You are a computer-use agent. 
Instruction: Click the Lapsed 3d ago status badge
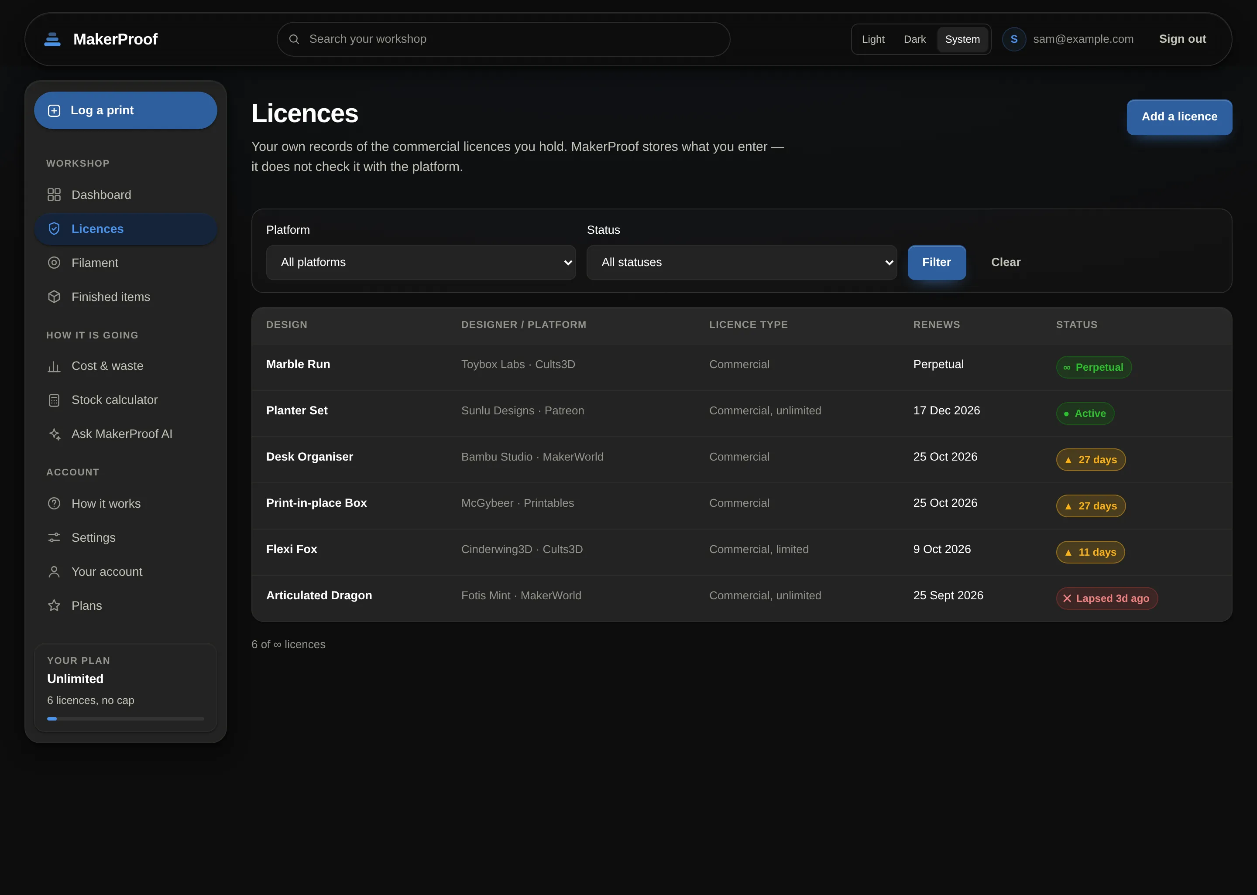click(x=1107, y=598)
